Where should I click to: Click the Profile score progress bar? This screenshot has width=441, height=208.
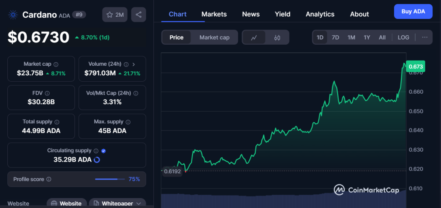[x=110, y=179]
